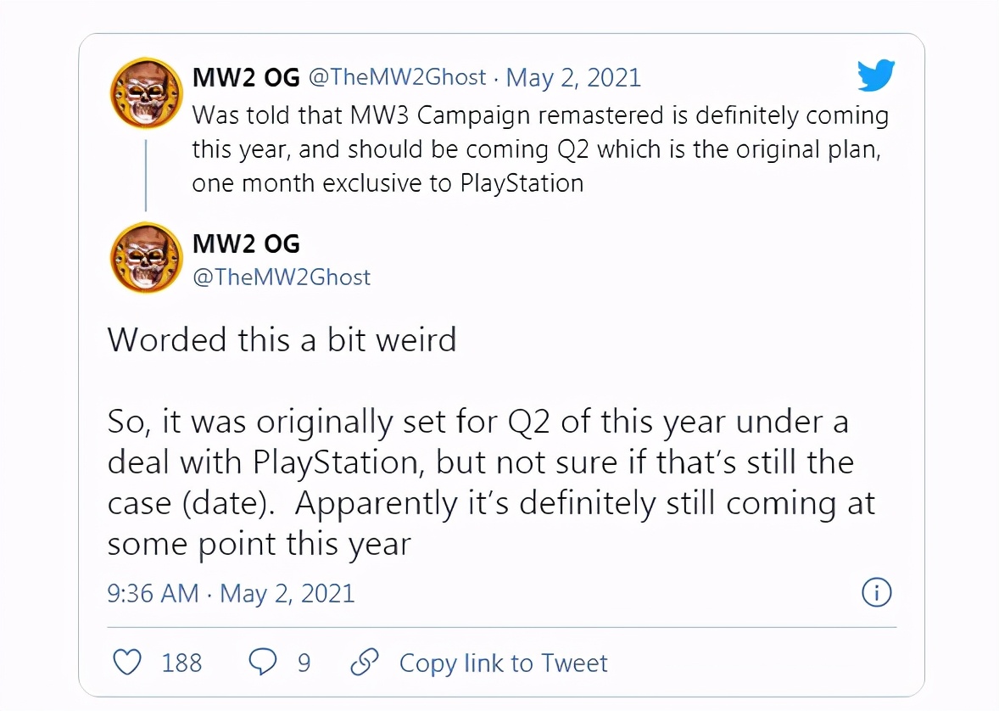Open MW2 OG name in the parent tweet
999x711 pixels.
(246, 78)
